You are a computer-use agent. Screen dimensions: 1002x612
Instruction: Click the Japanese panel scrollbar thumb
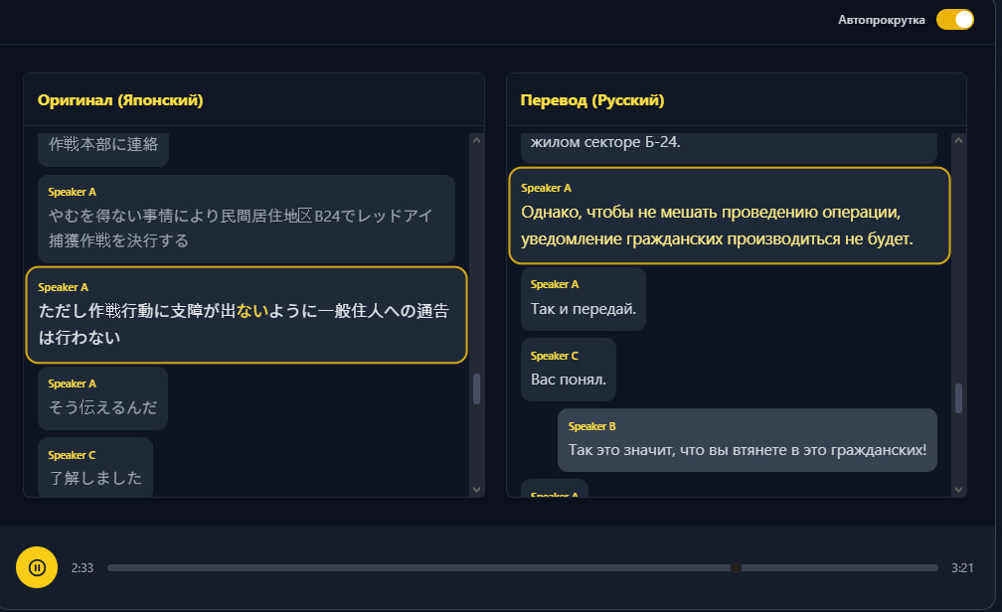(476, 388)
